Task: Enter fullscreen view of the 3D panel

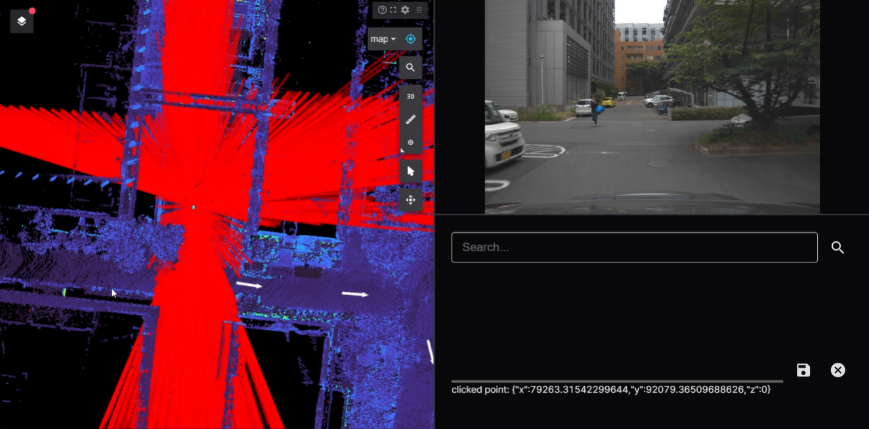Action: [393, 10]
